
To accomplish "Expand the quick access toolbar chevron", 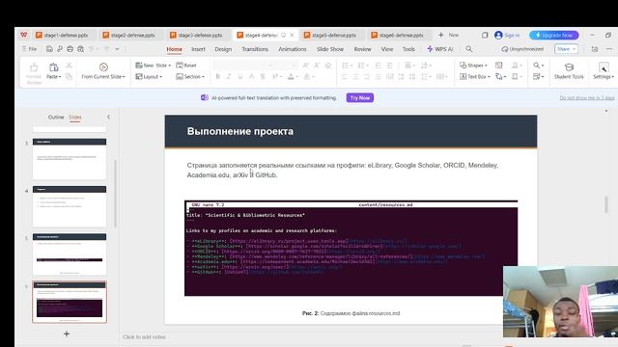I will point(118,49).
